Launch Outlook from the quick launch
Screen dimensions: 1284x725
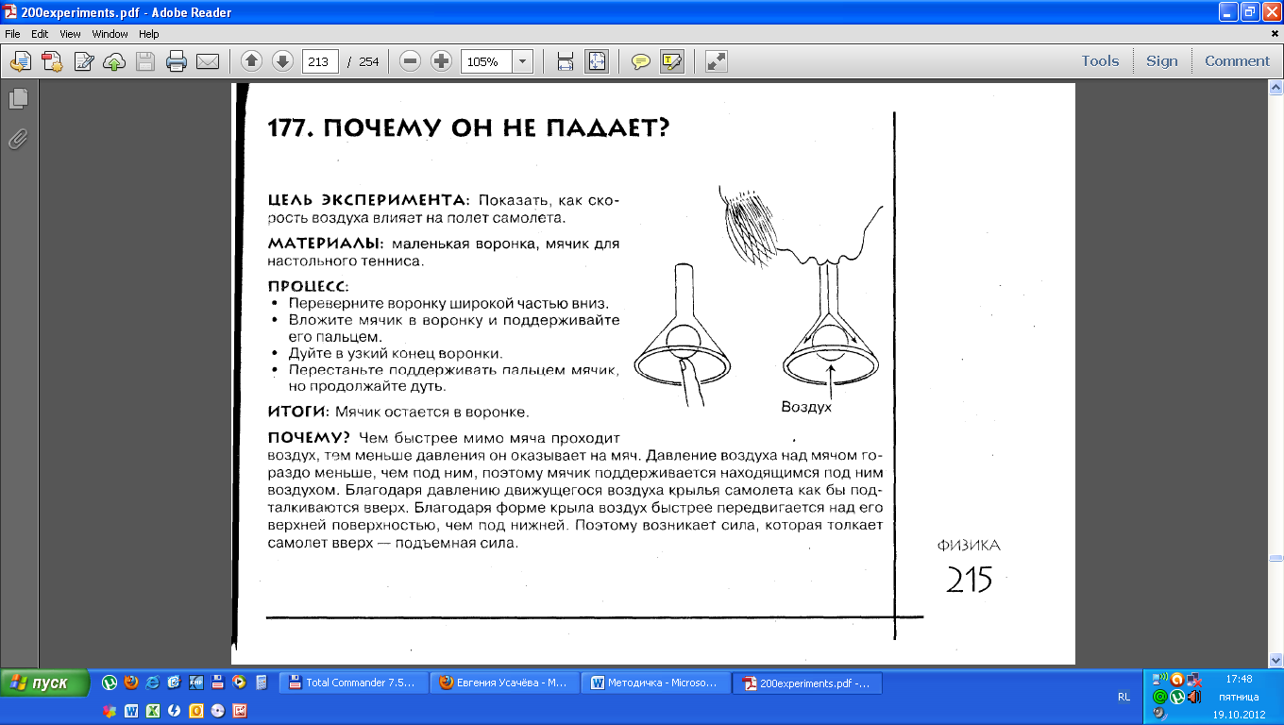(x=196, y=711)
